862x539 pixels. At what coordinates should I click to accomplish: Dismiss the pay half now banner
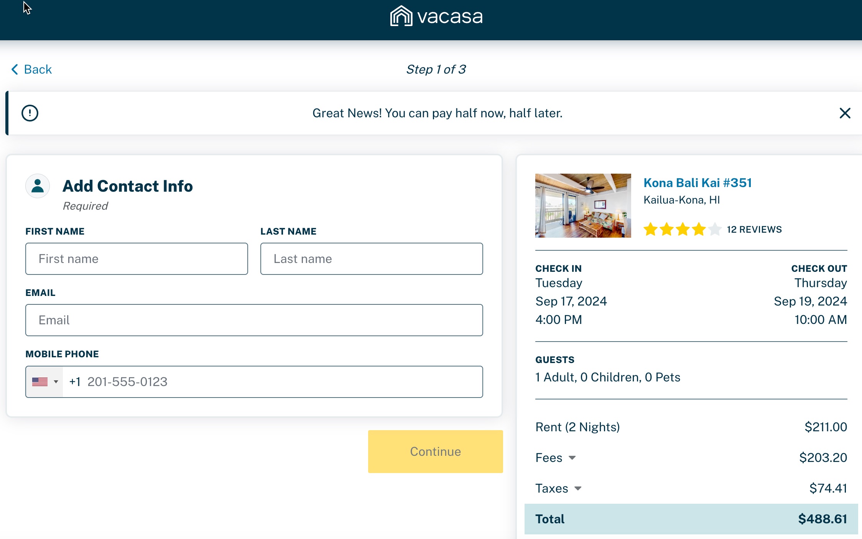(845, 113)
